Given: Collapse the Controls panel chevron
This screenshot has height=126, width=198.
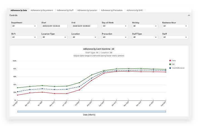Looking at the screenshot, I should [x=189, y=16].
